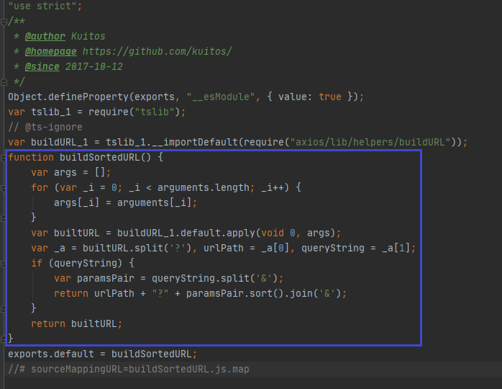
Task: Click void 0 argument
Action: [278, 233]
